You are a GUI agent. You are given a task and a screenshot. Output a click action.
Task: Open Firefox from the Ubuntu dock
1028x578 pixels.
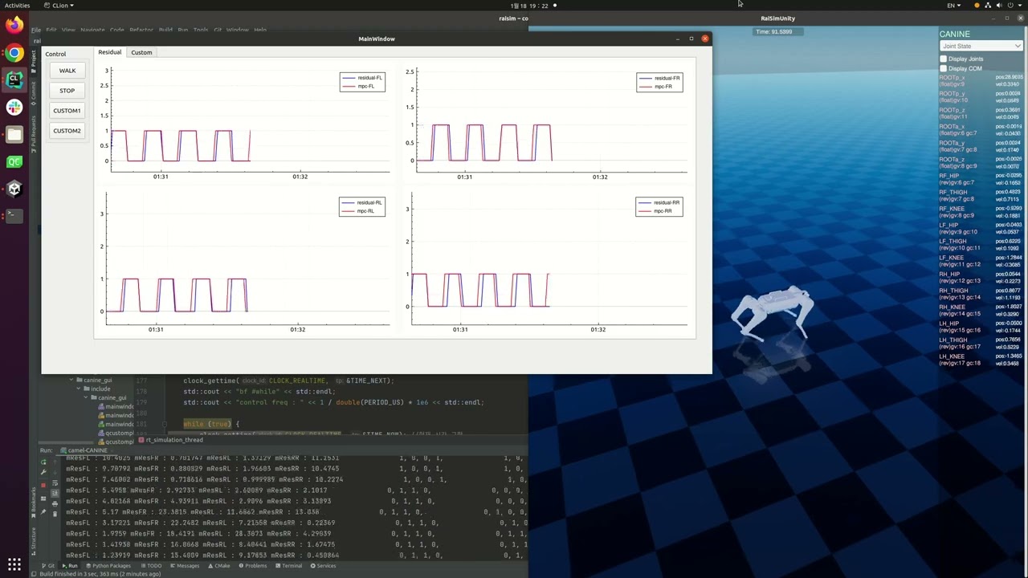coord(14,25)
